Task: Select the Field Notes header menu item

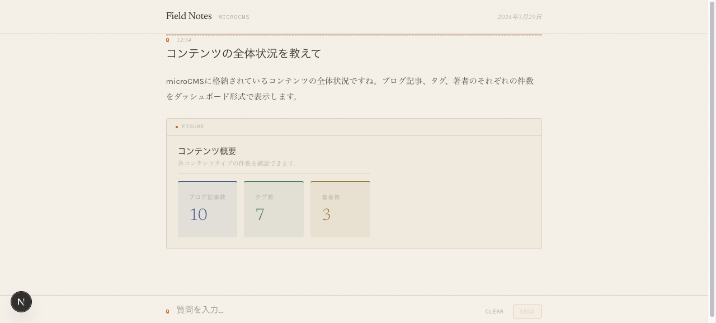Action: coord(189,16)
